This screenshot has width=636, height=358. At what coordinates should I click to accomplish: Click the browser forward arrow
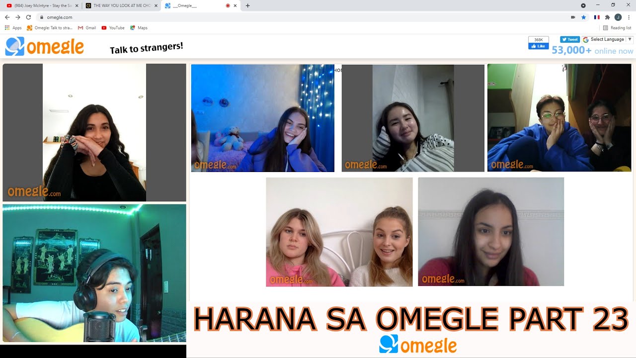(18, 17)
